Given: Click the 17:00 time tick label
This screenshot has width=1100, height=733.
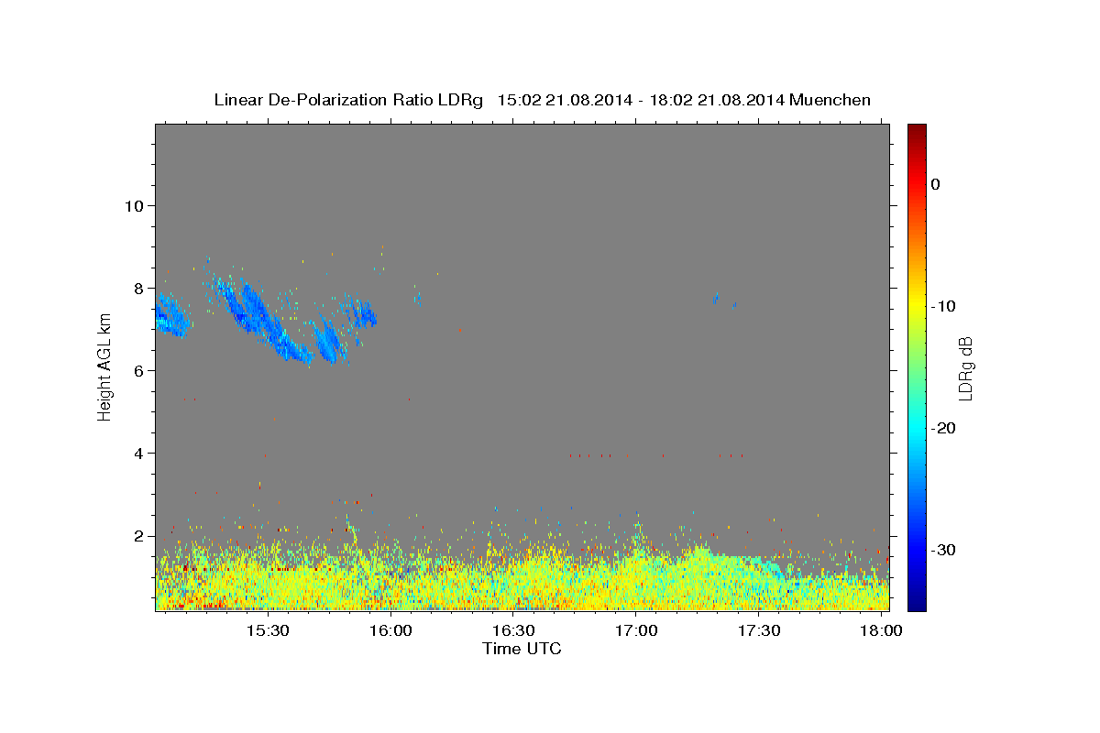Looking at the screenshot, I should tap(636, 631).
